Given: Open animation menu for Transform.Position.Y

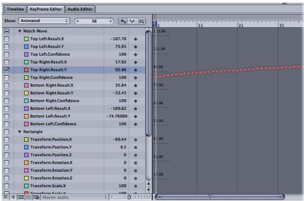Looking at the screenshot, I should tap(136, 147).
